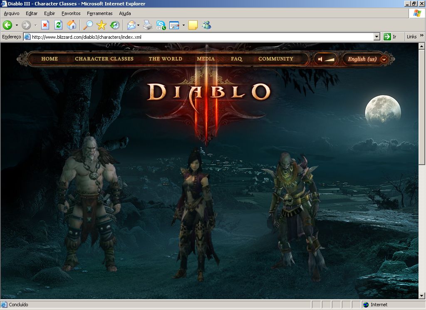Open the address bar URL dropdown arrow

[x=376, y=37]
